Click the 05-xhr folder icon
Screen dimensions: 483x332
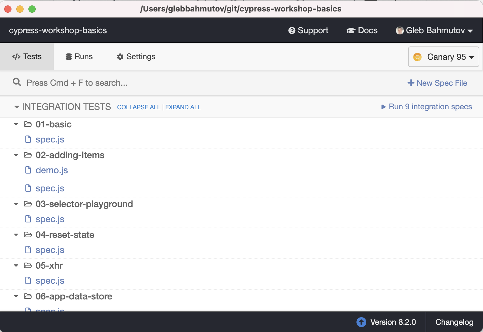coord(28,265)
